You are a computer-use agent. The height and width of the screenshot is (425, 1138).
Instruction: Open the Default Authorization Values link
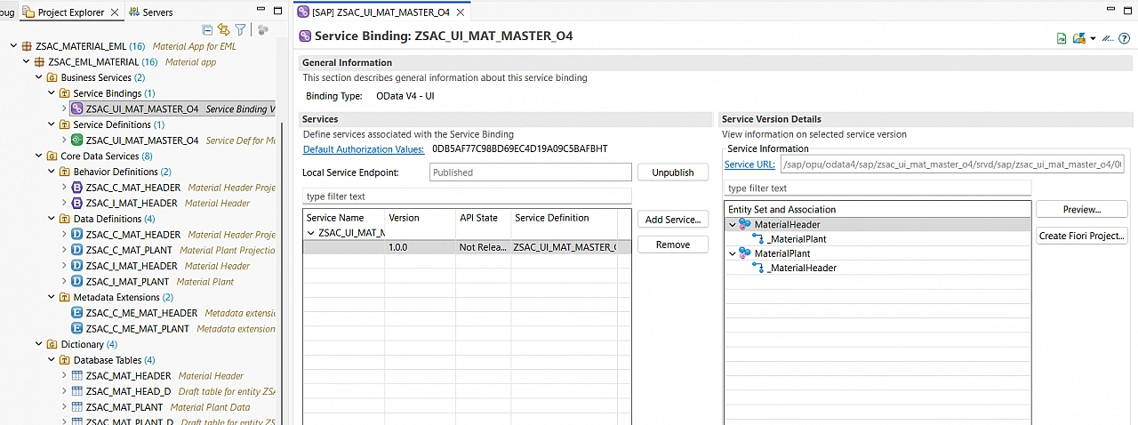pos(364,149)
